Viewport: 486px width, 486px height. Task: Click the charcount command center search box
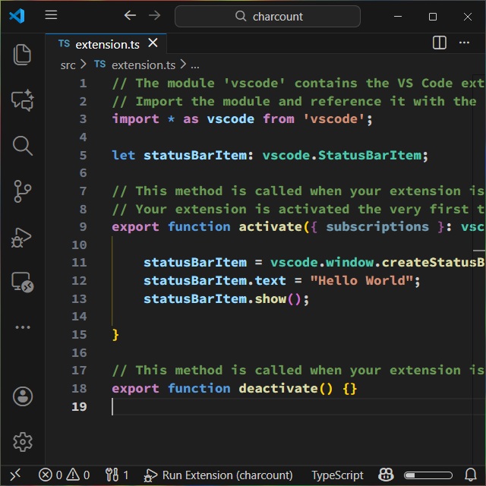(267, 16)
